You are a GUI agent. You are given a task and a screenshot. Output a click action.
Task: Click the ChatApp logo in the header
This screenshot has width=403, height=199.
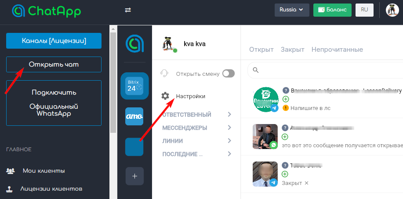pyautogui.click(x=47, y=11)
